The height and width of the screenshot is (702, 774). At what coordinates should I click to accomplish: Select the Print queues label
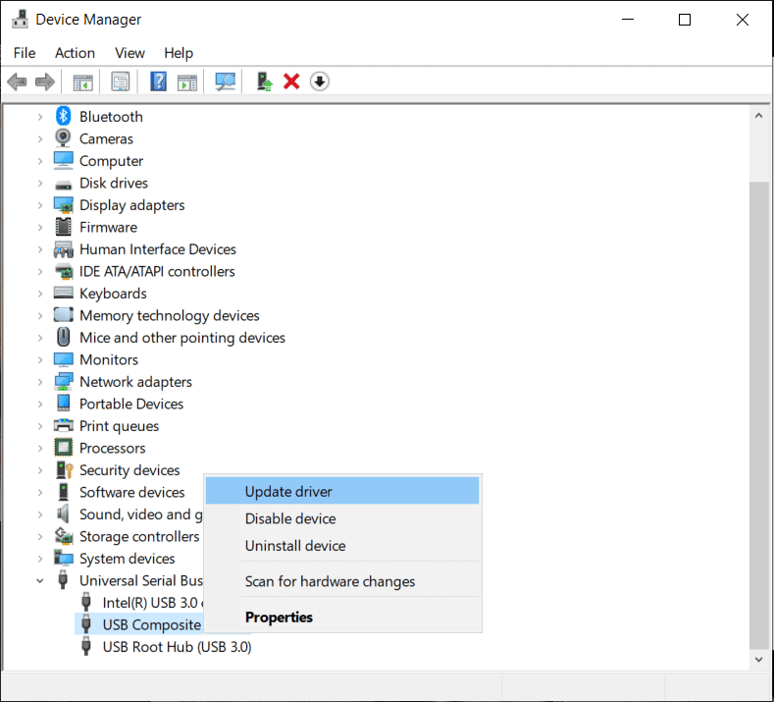click(x=120, y=426)
